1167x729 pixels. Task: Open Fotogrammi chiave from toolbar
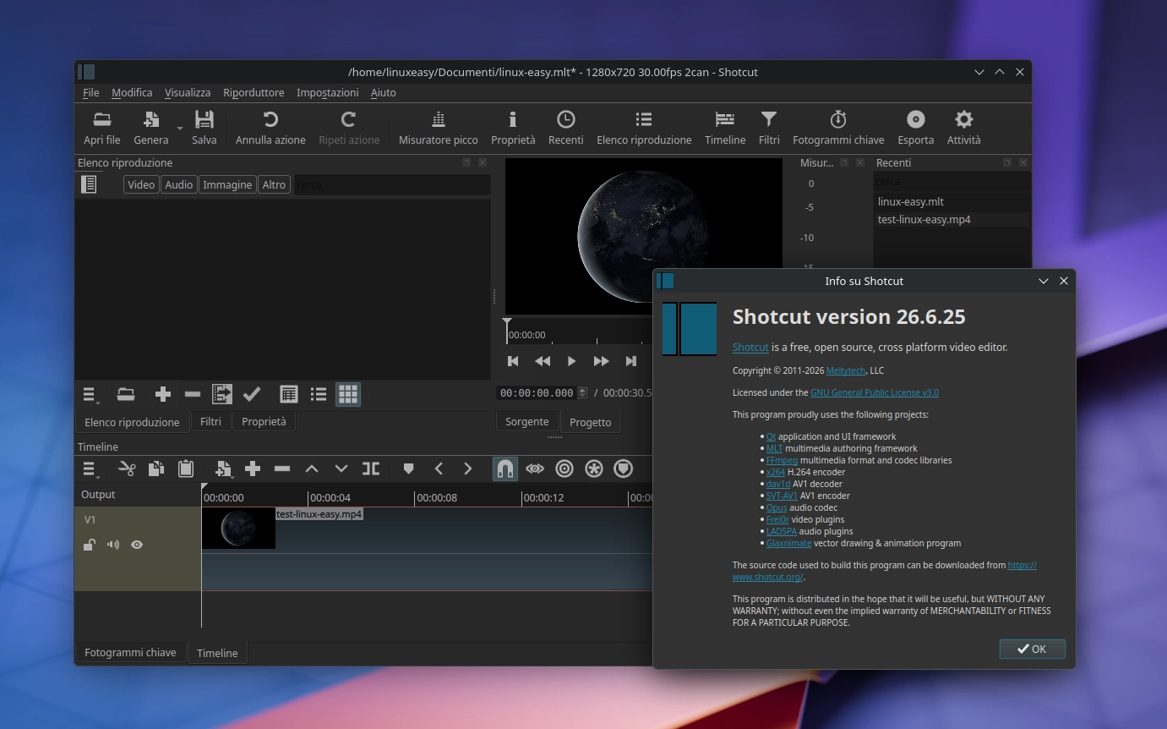[x=838, y=128]
